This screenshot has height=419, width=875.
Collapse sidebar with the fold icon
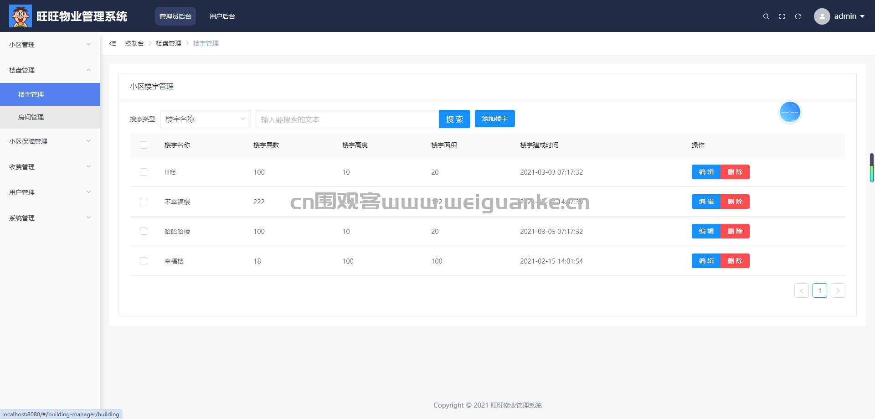pos(113,43)
